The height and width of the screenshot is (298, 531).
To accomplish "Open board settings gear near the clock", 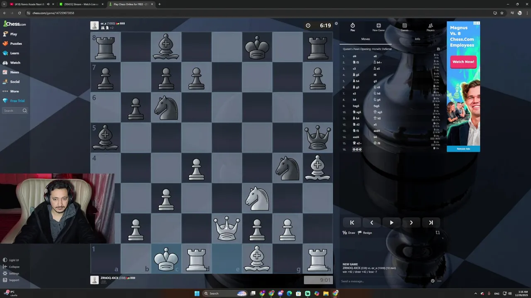I will coord(336,24).
